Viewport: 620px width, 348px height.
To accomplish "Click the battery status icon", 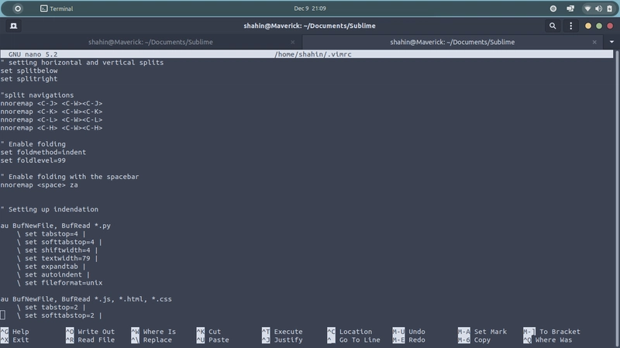I will (x=608, y=9).
